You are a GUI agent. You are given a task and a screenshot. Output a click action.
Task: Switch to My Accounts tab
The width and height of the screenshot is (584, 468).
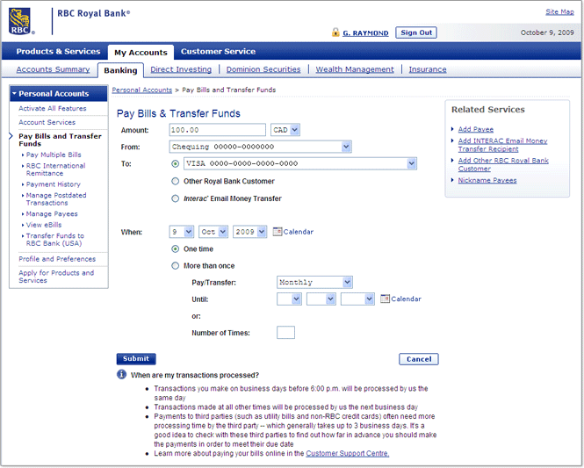tap(141, 53)
